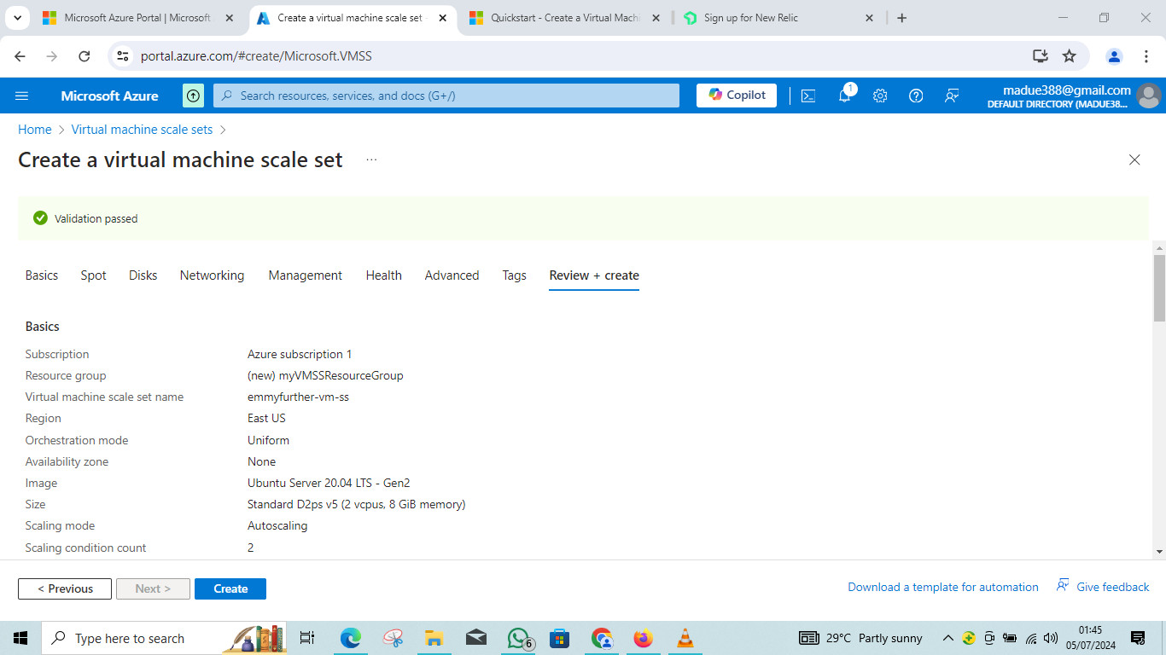Expand the Chrome tab search dropdown
The height and width of the screenshot is (655, 1166).
[17, 18]
